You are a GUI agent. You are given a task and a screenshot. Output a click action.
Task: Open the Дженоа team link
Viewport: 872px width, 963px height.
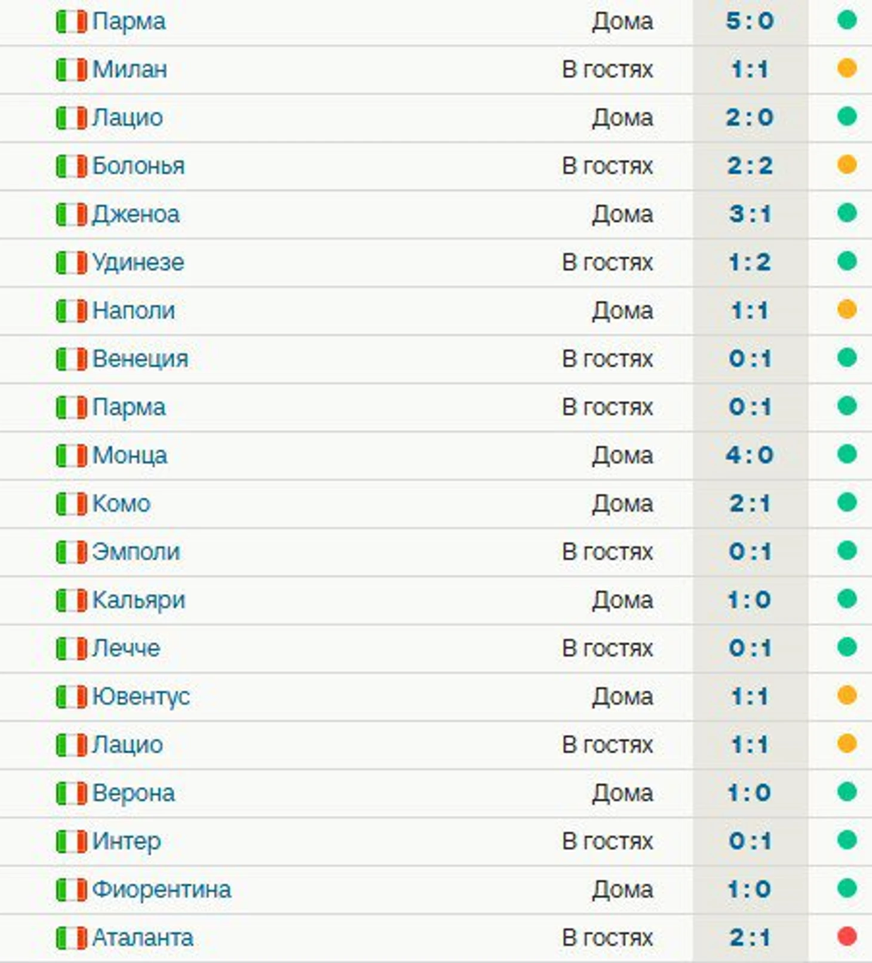[x=136, y=214]
